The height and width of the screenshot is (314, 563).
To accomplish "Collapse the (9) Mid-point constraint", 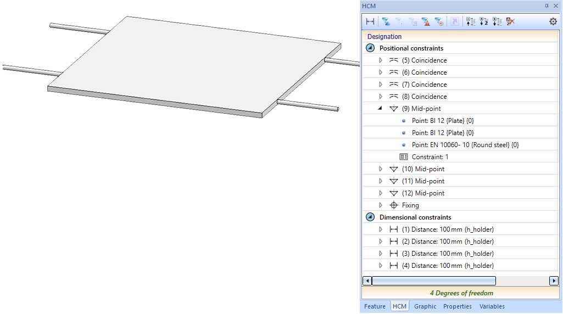I will pos(380,108).
